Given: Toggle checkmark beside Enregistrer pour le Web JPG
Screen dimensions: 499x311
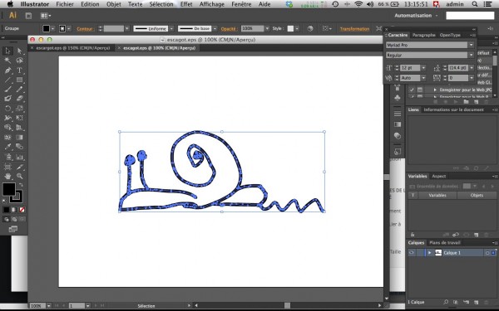Looking at the screenshot, I should (x=412, y=90).
